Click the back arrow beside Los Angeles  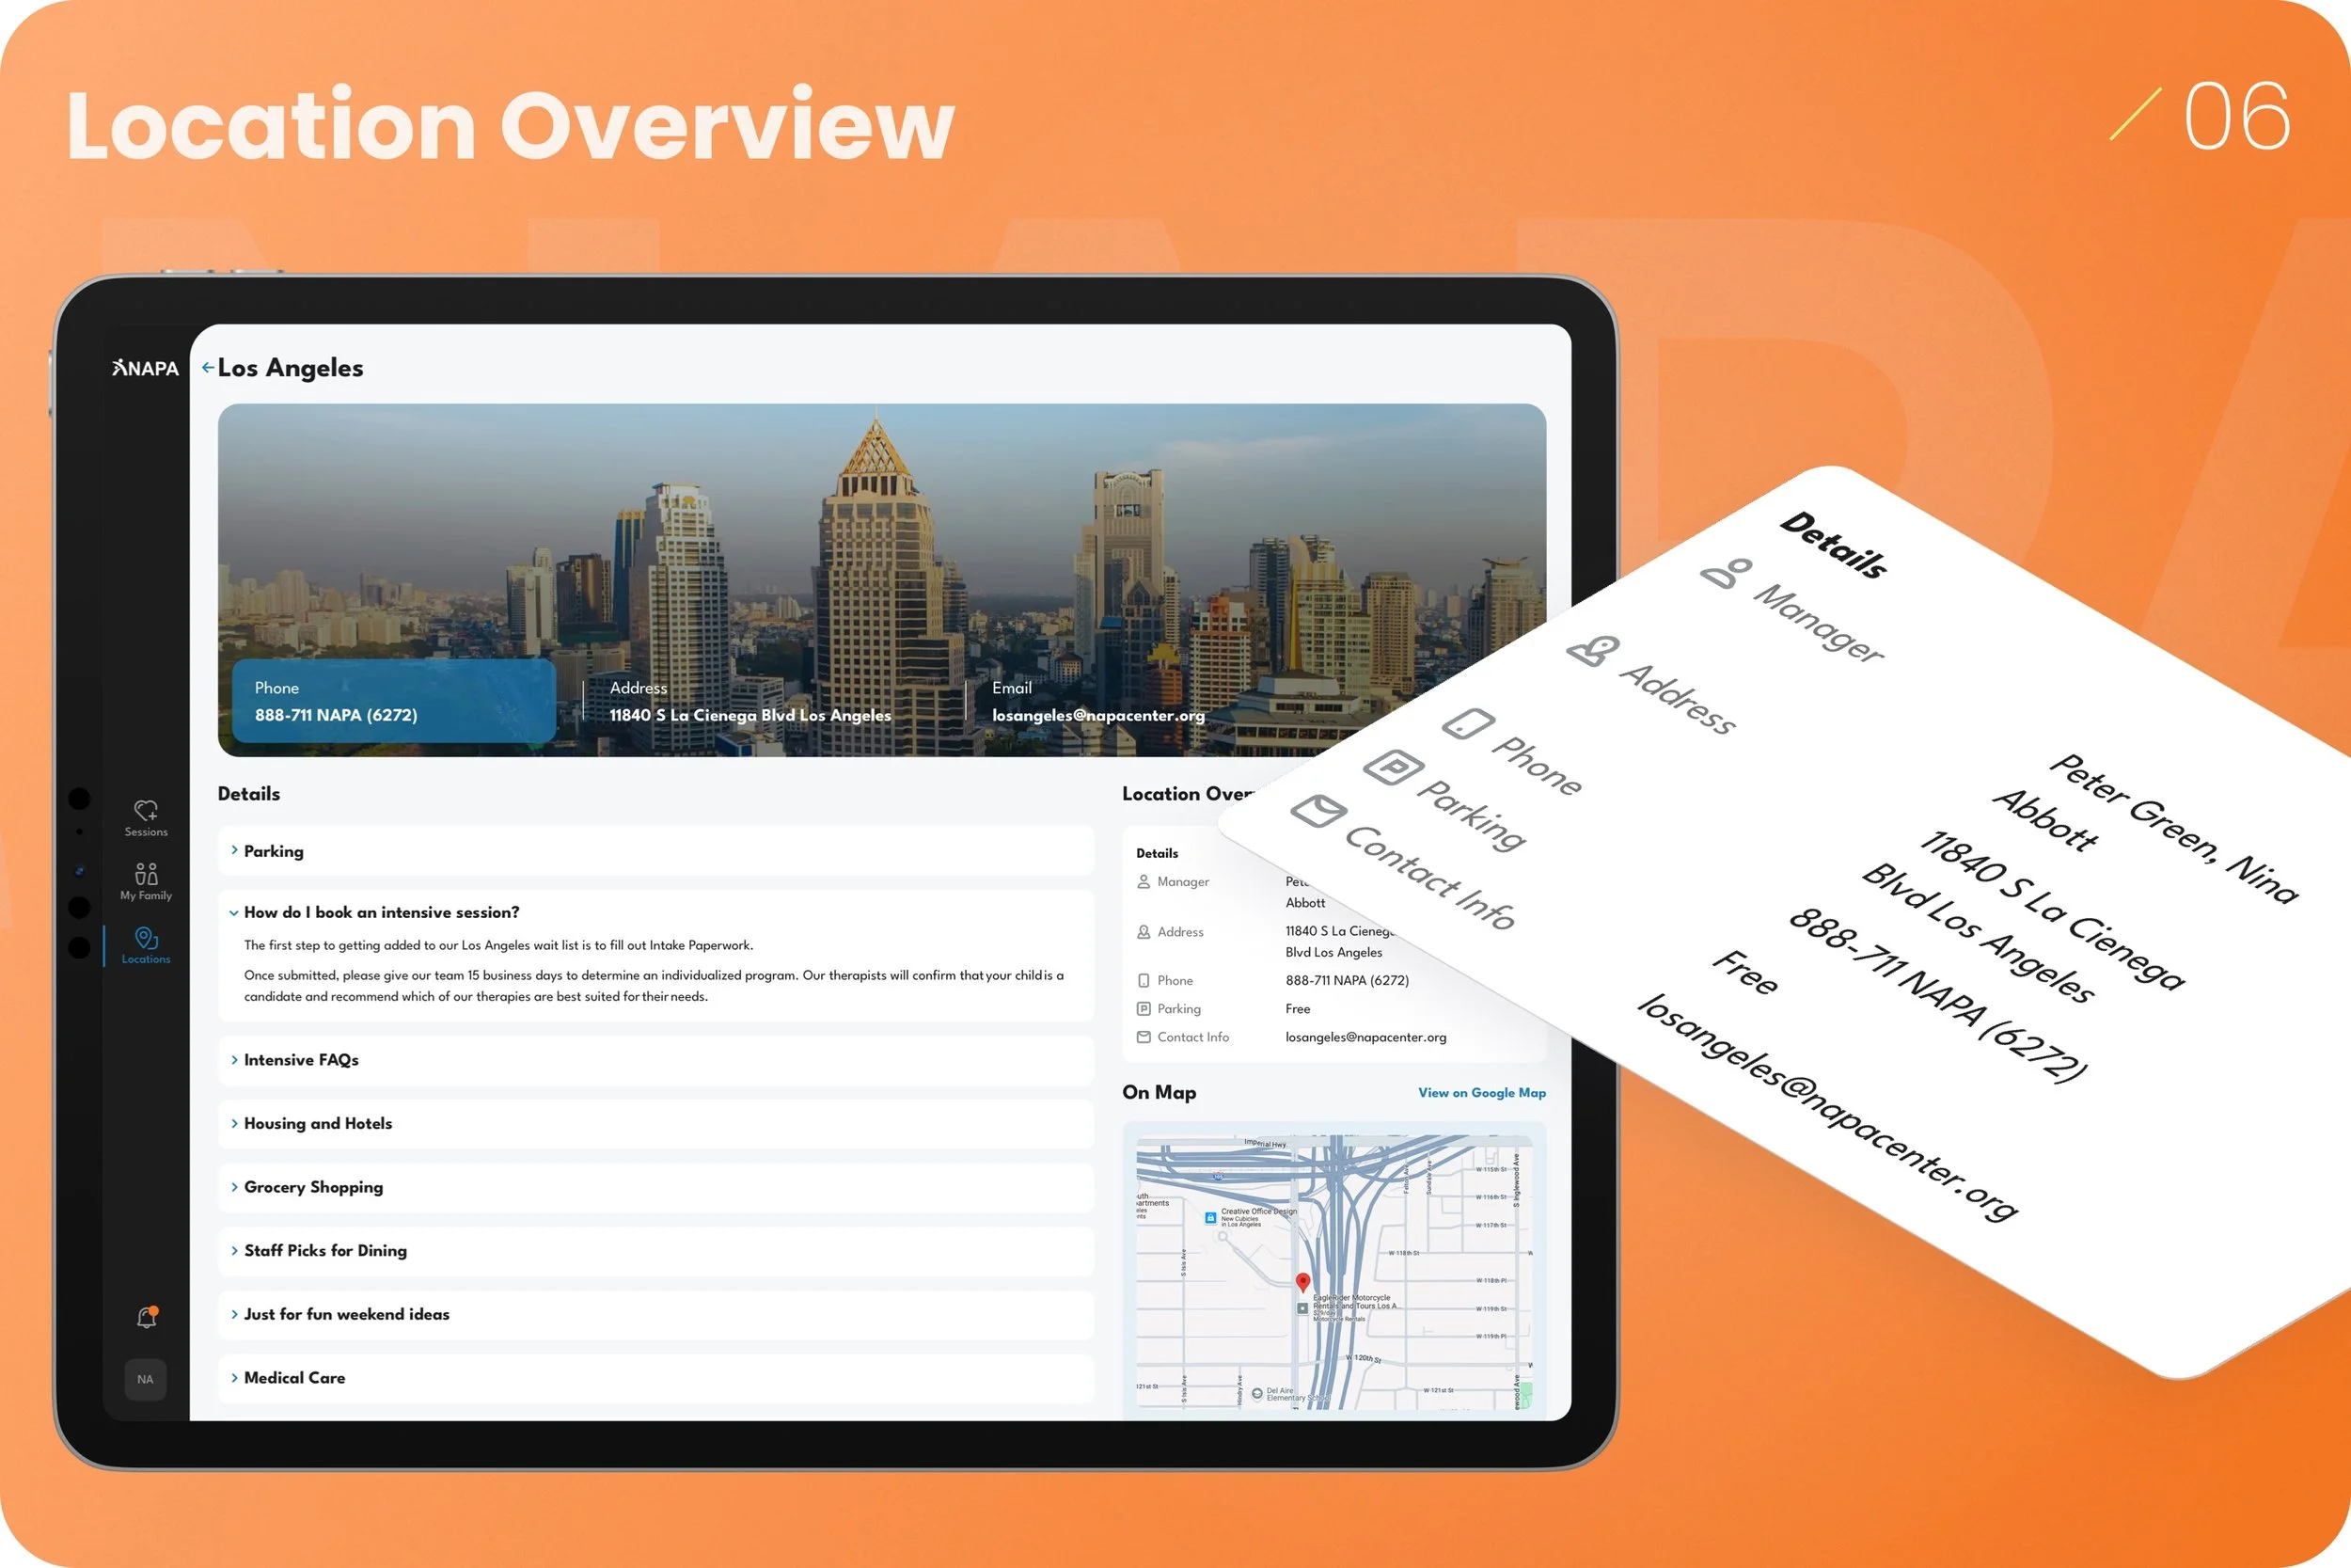pos(208,367)
